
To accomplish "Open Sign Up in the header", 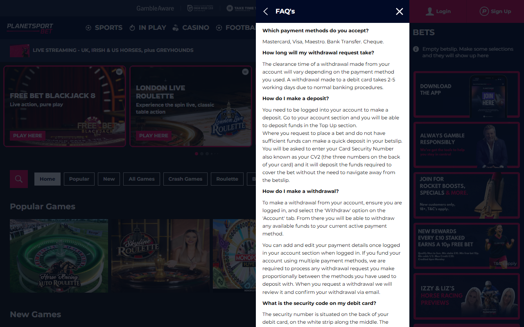I will click(495, 11).
